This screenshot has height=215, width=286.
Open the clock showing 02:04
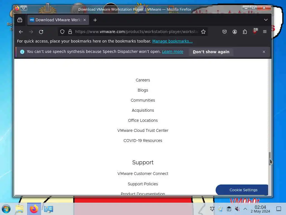click(260, 209)
